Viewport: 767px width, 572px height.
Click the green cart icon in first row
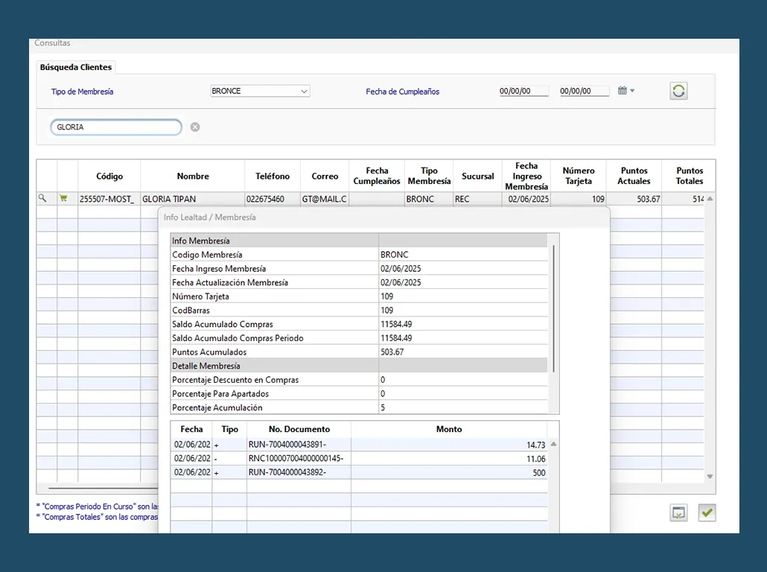coord(63,199)
